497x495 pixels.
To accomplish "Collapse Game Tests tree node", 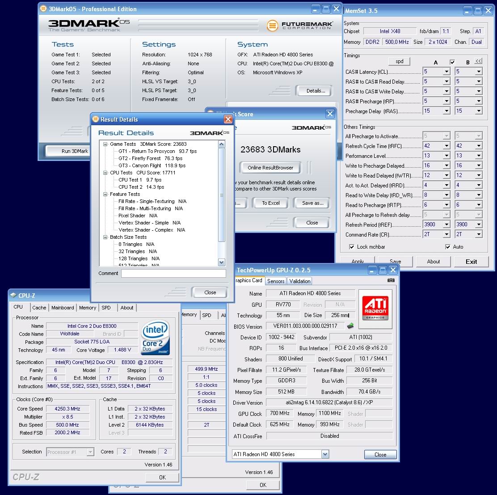I will pos(105,144).
